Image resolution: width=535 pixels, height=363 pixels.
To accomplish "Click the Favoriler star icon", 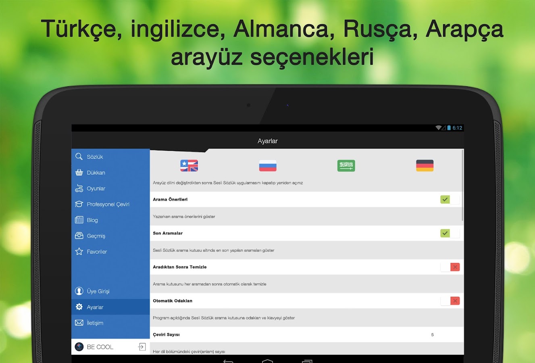I will tap(79, 251).
